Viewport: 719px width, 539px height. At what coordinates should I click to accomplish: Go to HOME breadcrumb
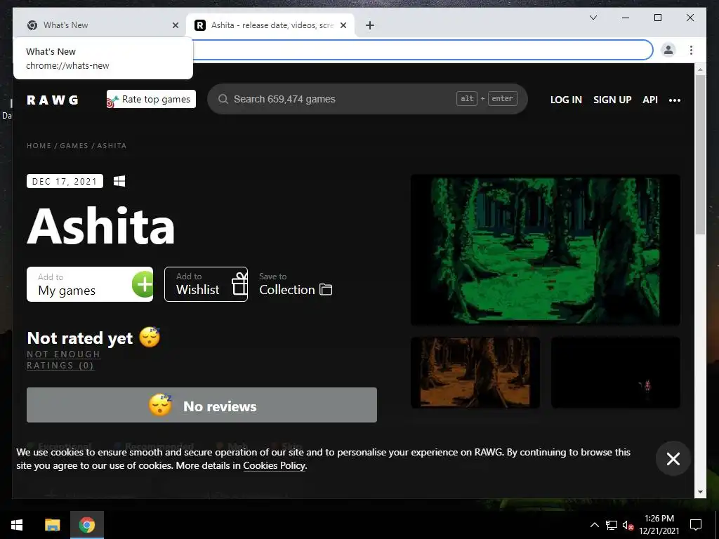point(39,146)
